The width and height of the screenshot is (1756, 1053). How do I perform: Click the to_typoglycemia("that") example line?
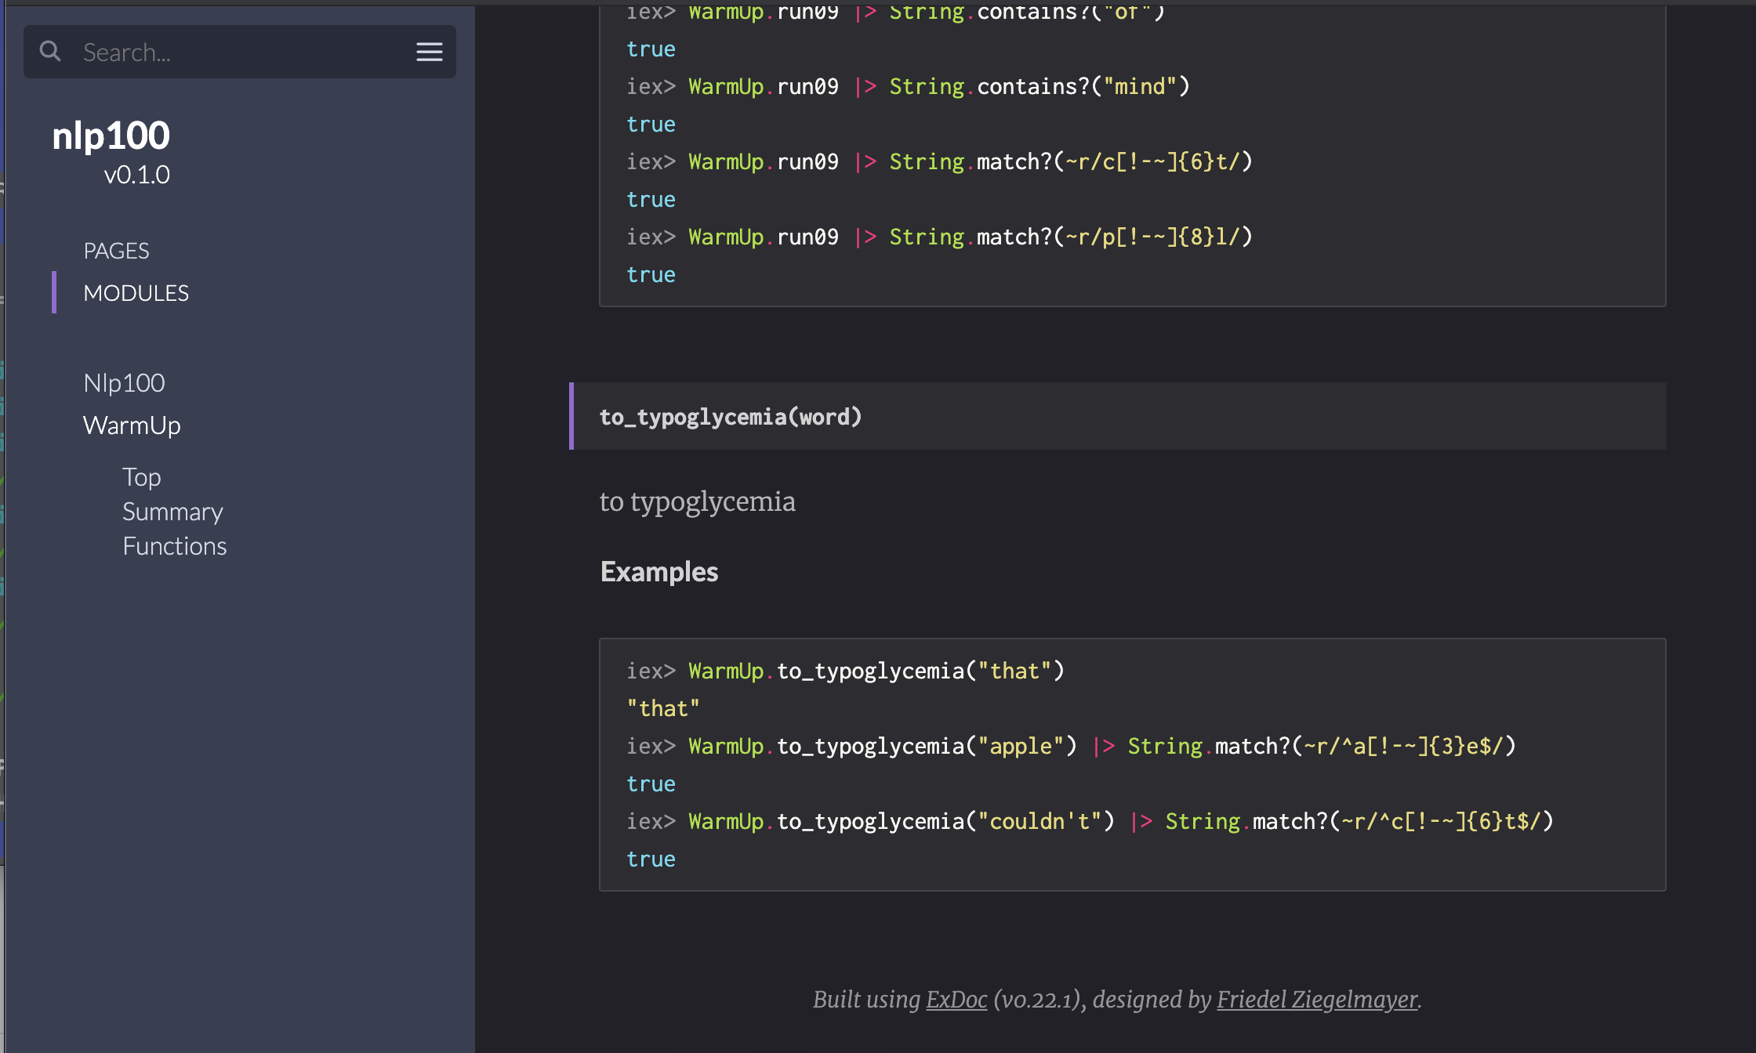click(x=845, y=671)
